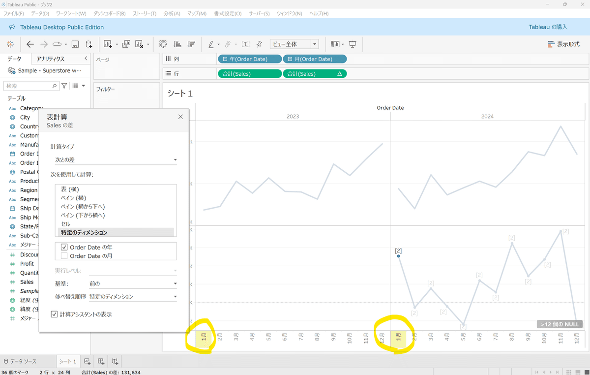
Task: Click the Tableau の購入 link
Action: [x=548, y=27]
